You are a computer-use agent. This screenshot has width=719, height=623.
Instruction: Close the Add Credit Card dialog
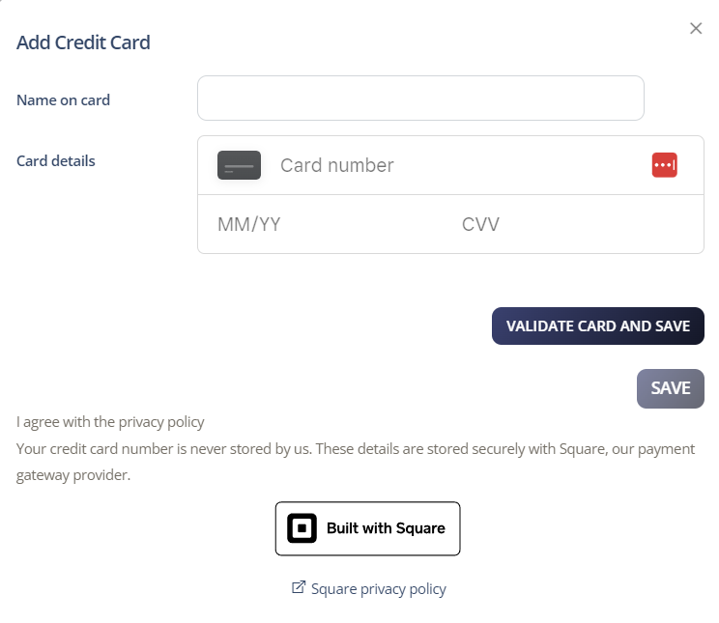tap(696, 29)
